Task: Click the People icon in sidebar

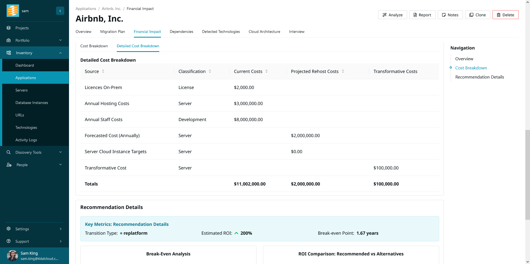Action: point(9,165)
